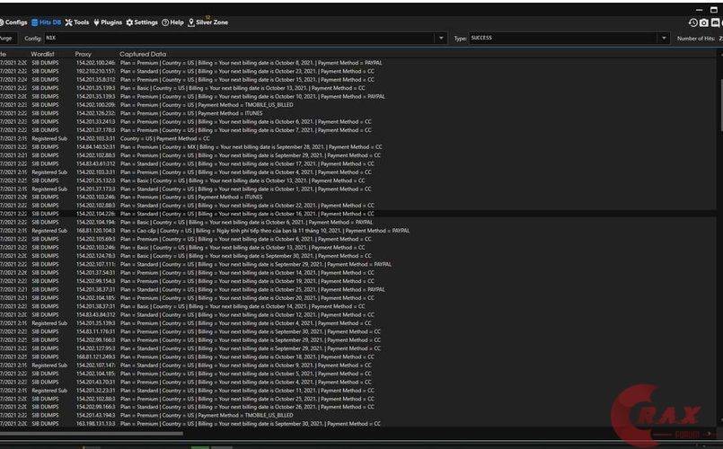Select the row with billing date October 11, 2021

357,391
